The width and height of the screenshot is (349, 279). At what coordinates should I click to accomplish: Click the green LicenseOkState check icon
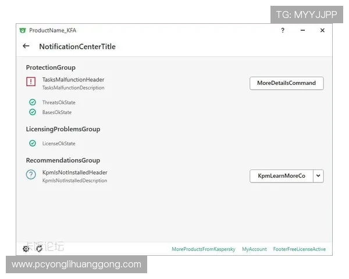(33, 144)
